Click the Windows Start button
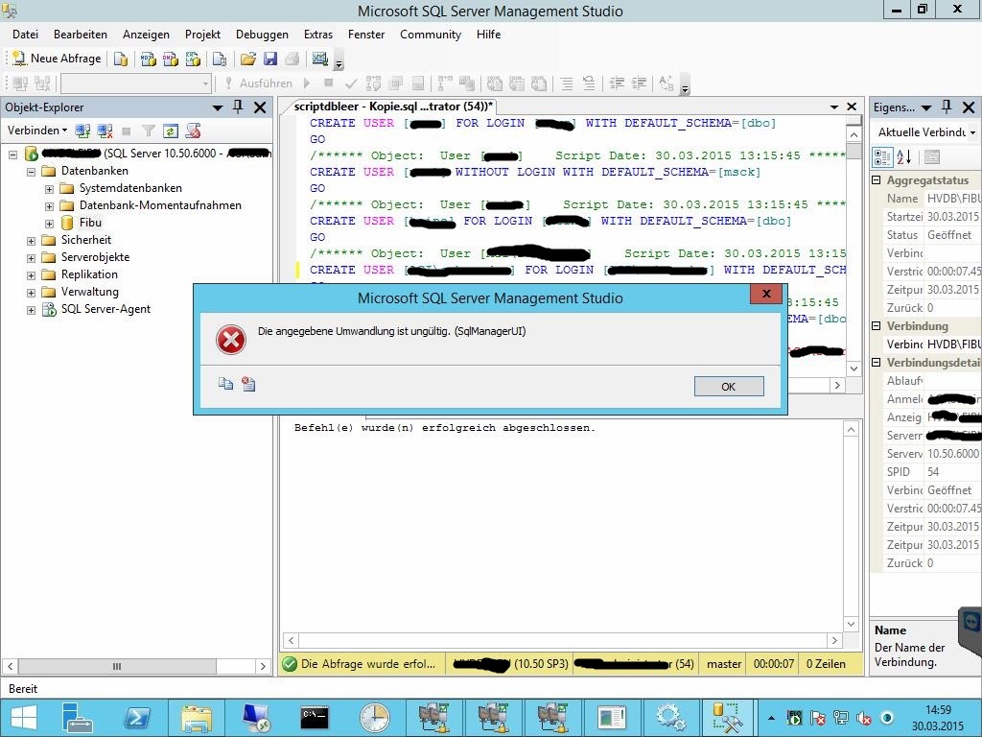The image size is (982, 737). pyautogui.click(x=23, y=718)
